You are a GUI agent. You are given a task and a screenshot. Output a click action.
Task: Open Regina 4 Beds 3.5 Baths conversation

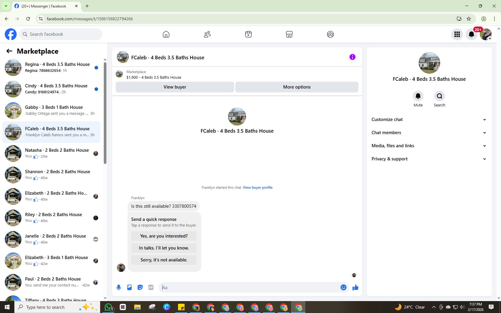click(x=52, y=68)
